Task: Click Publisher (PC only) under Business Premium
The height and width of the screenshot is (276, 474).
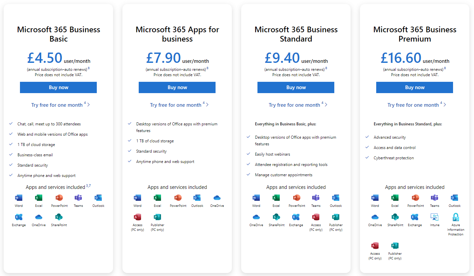Action: [395, 245]
